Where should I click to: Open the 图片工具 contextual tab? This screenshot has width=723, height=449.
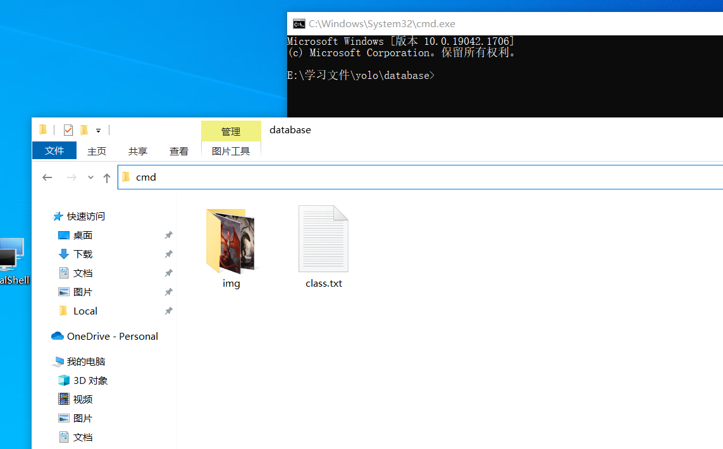(x=231, y=150)
